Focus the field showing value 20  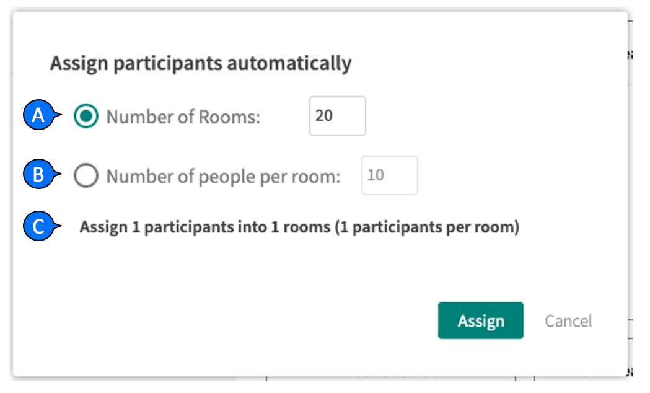coord(337,116)
